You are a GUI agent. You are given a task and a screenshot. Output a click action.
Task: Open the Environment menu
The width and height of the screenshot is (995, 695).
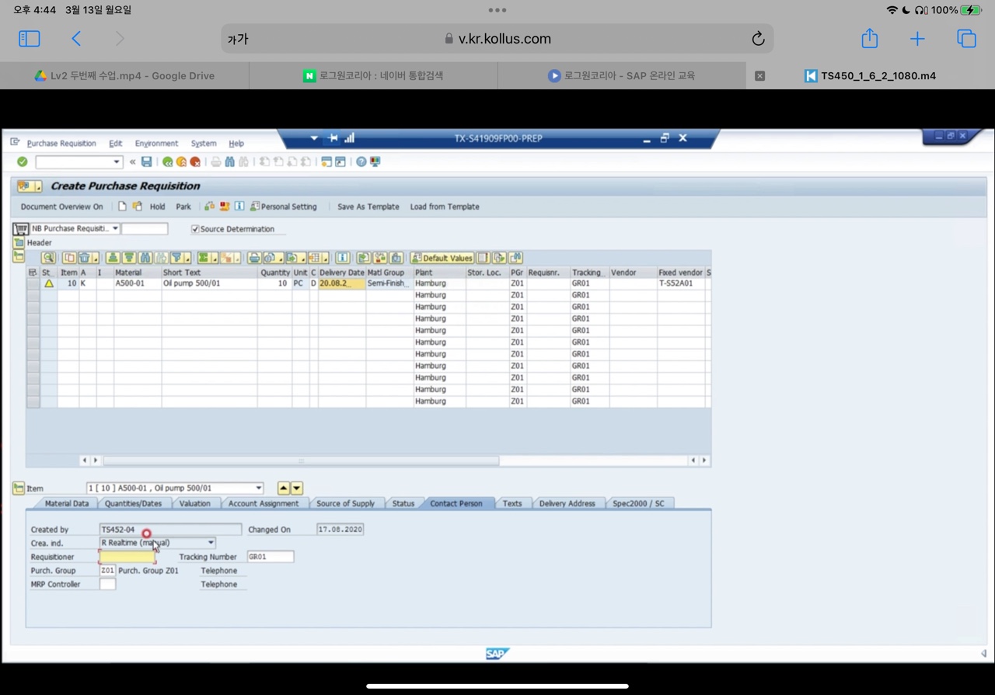point(156,144)
